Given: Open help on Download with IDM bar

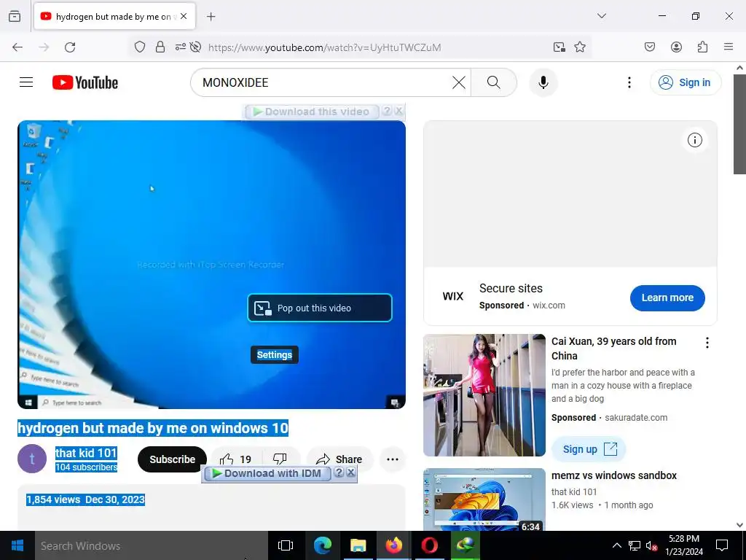Looking at the screenshot, I should click(339, 472).
